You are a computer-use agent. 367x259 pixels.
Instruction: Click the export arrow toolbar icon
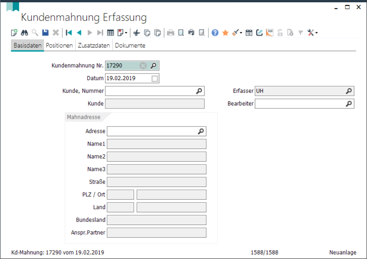259,33
